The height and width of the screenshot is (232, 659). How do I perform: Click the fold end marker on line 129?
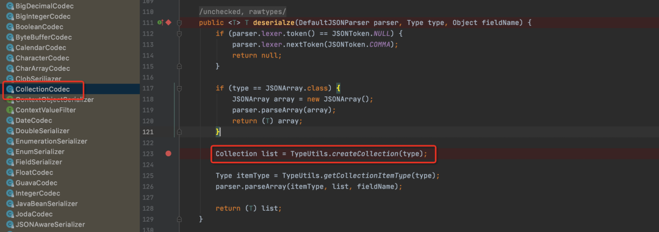(179, 220)
